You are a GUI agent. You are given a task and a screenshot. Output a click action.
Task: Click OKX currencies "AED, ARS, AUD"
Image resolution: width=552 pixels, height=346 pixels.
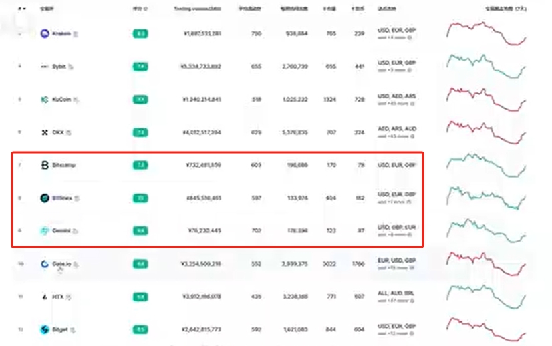[x=397, y=129]
